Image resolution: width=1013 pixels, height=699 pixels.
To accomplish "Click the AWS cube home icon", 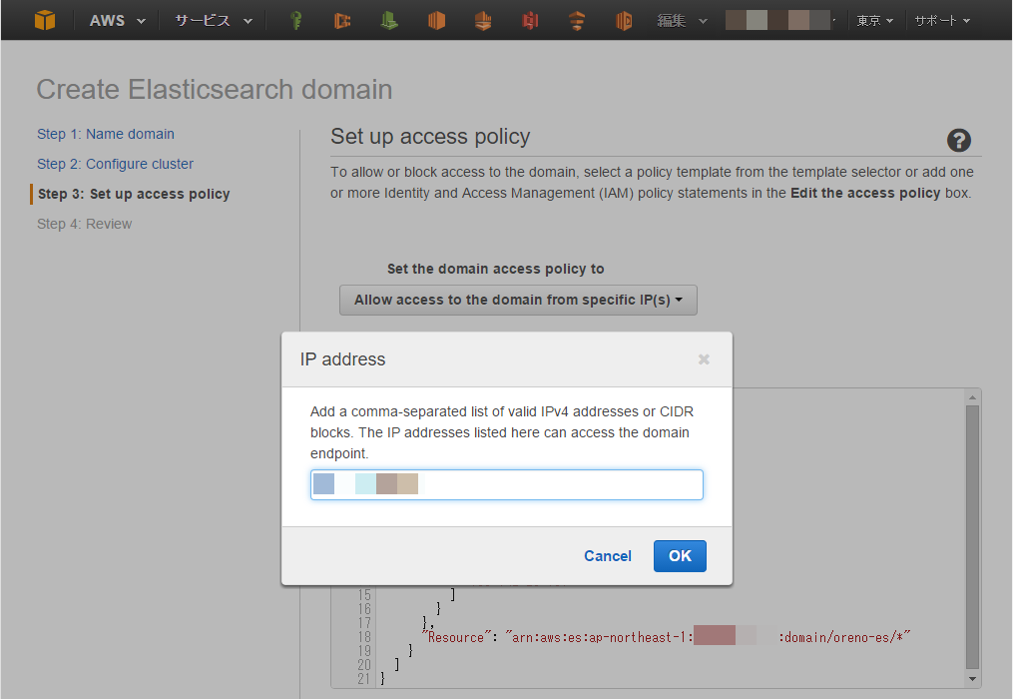I will pyautogui.click(x=45, y=20).
